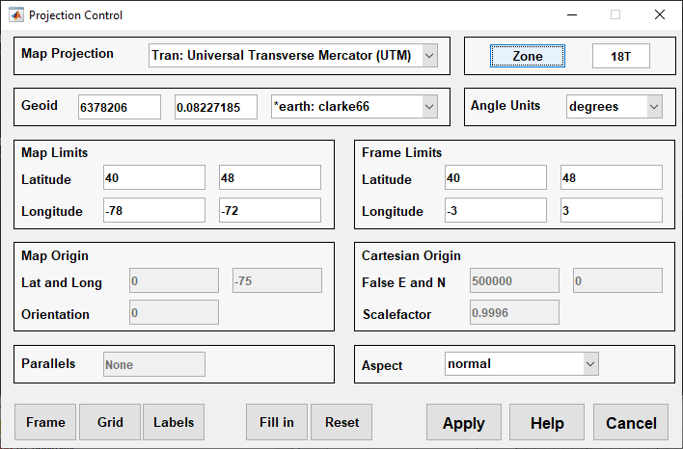Click the 18T zone input field

pos(620,56)
